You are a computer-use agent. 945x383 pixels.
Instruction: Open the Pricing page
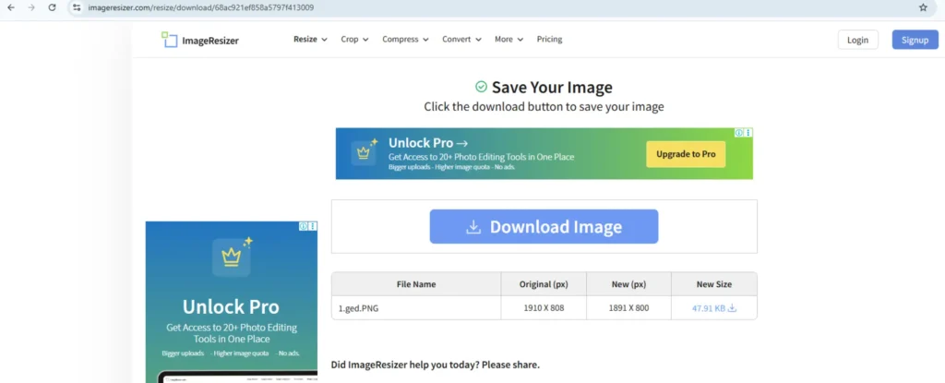tap(550, 39)
